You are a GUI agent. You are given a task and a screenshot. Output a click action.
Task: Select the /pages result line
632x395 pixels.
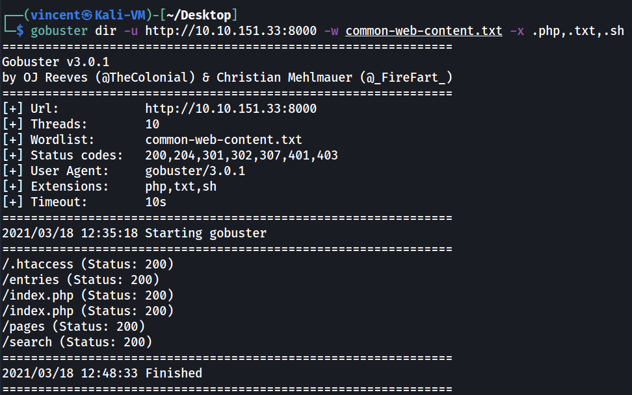coord(73,326)
